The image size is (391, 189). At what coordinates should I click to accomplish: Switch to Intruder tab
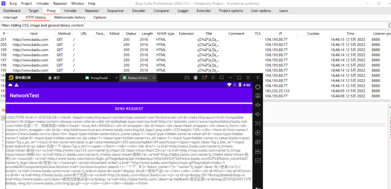(x=70, y=11)
